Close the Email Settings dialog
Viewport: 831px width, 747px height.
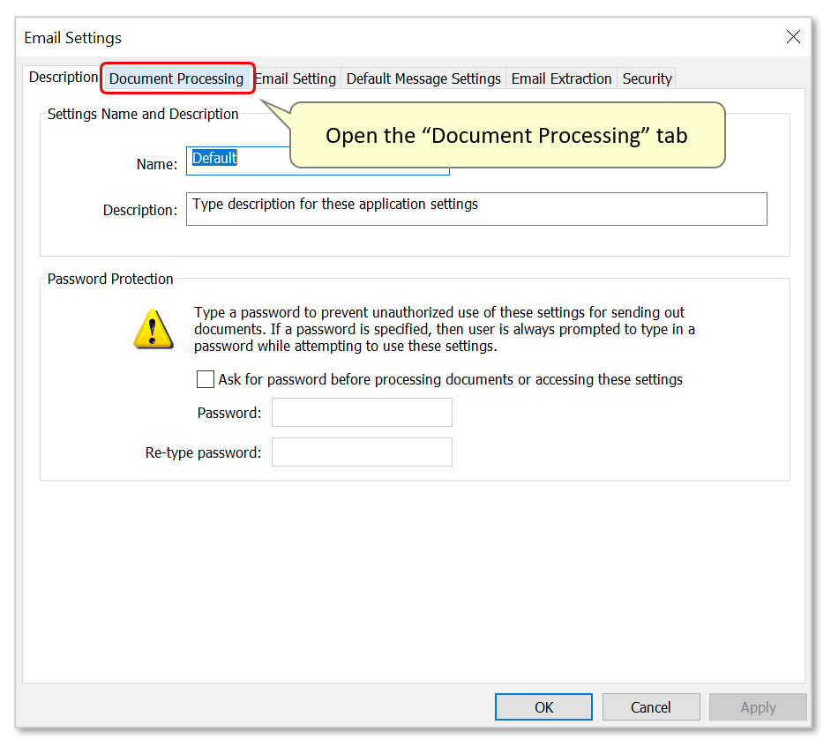point(793,37)
